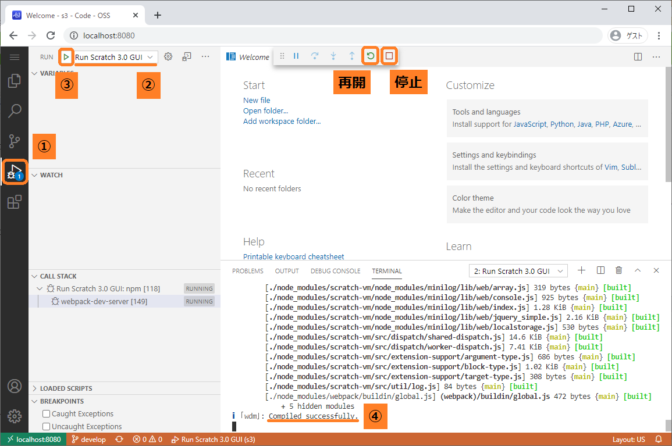The height and width of the screenshot is (446, 672).
Task: Open the Extensions view
Action: pyautogui.click(x=14, y=202)
